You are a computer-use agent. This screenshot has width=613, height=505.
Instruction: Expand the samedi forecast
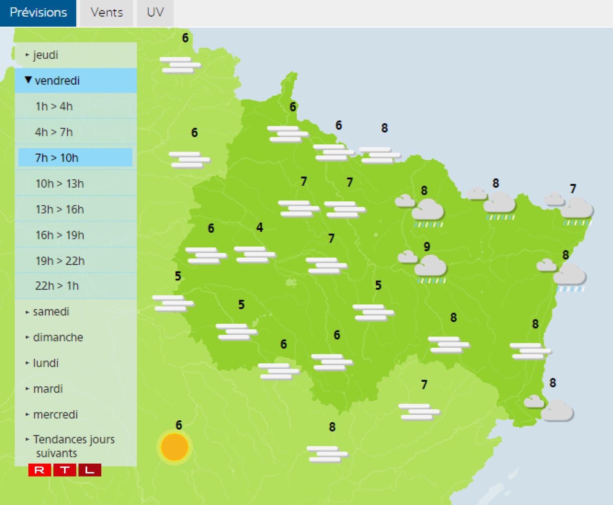click(51, 312)
